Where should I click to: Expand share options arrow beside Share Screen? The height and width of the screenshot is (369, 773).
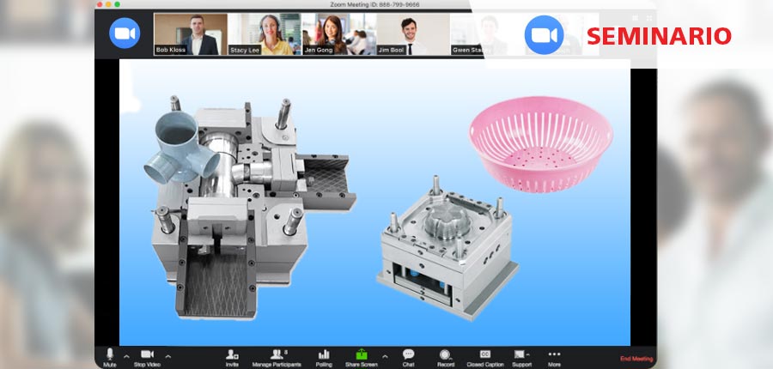click(x=384, y=355)
